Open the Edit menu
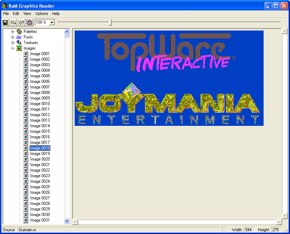This screenshot has width=290, height=234. click(16, 14)
